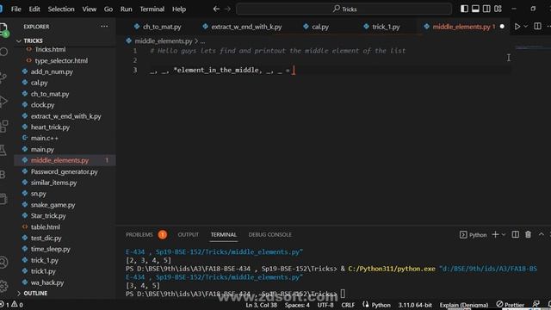This screenshot has width=551, height=310.
Task: Click Explain (Denigma) in status bar
Action: click(463, 305)
